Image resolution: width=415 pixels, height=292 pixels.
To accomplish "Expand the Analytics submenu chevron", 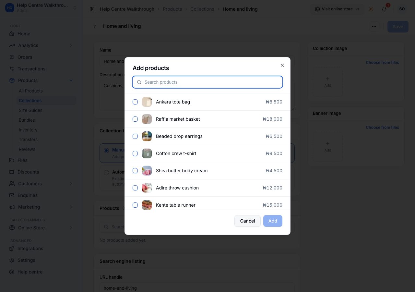I will point(71,45).
